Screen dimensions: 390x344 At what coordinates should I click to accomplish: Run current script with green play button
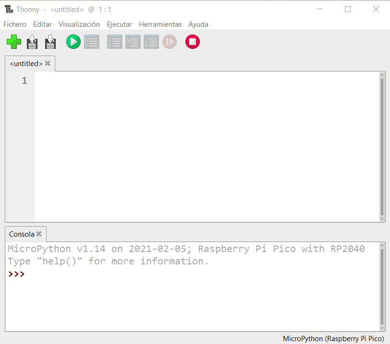click(73, 42)
